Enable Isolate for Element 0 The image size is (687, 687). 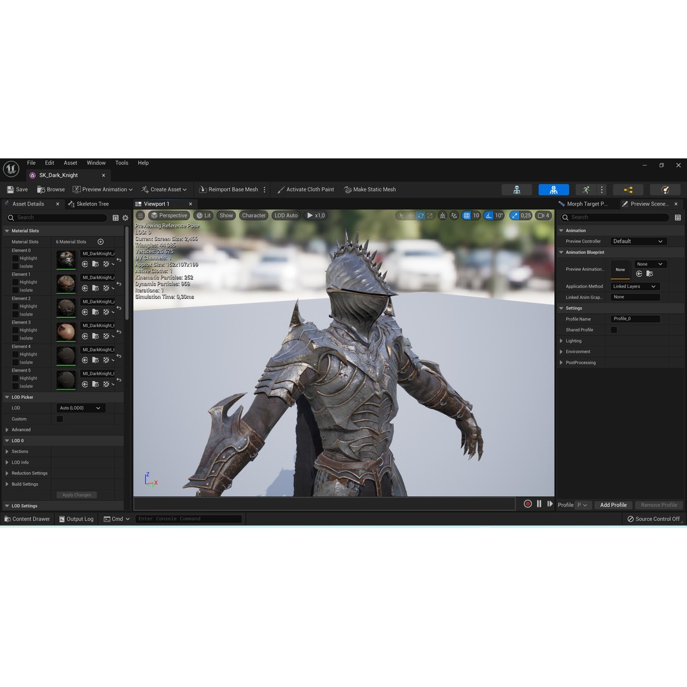[x=15, y=267]
